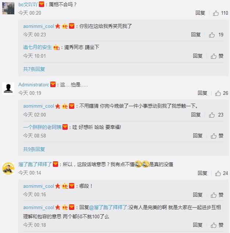Open the Administratorc username link
The width and height of the screenshot is (230, 233).
pos(34,85)
